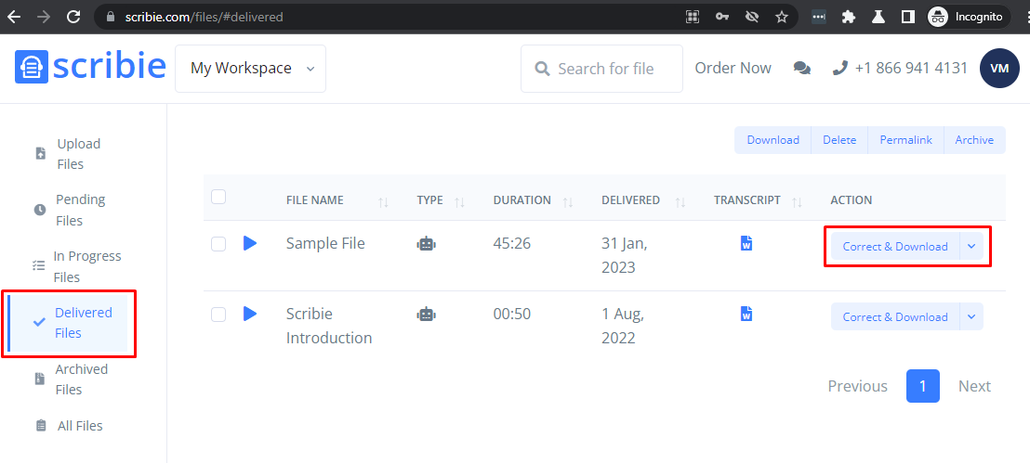Click Correct & Download for Sample File
The width and height of the screenshot is (1030, 463).
(x=895, y=247)
